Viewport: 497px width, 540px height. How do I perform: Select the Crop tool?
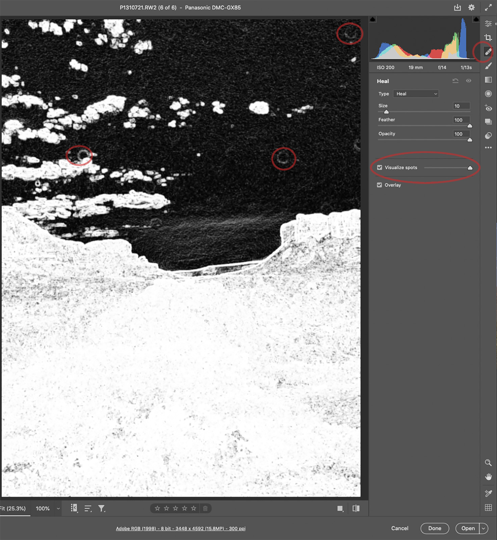pyautogui.click(x=488, y=37)
